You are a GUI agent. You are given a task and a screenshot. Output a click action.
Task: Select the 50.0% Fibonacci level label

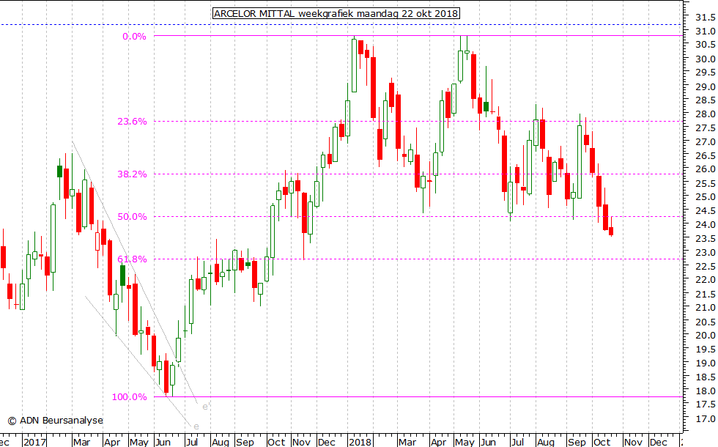(x=132, y=217)
